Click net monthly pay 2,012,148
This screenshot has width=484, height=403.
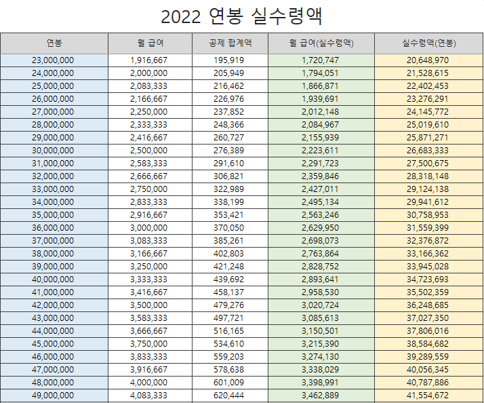(321, 112)
